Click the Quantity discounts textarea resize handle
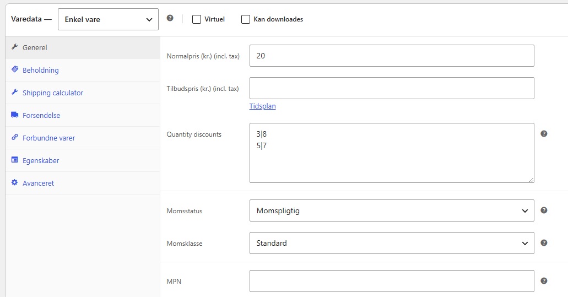The height and width of the screenshot is (297, 568). click(x=531, y=180)
